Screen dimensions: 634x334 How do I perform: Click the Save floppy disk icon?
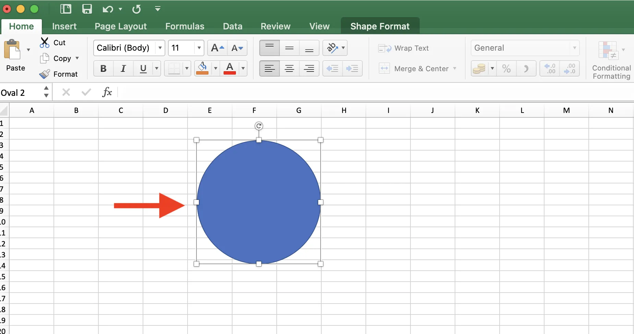[x=87, y=9]
